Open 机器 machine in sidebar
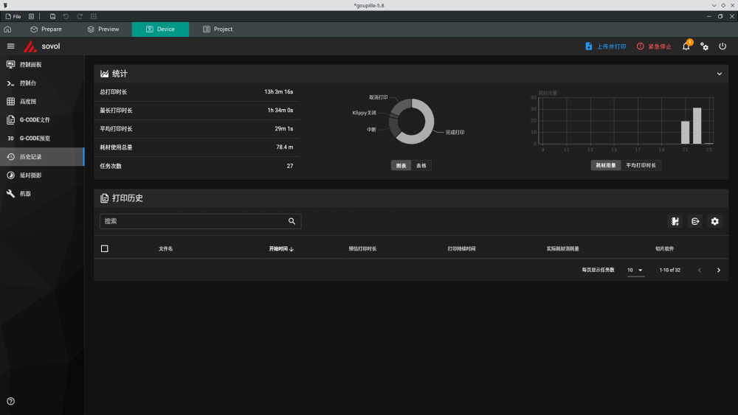This screenshot has height=415, width=738. 42,194
